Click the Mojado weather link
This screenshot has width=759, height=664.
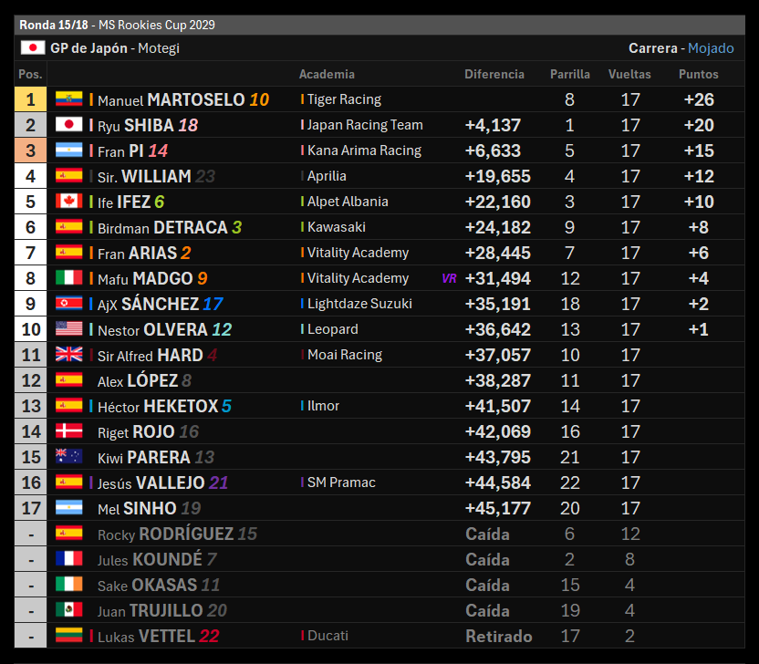click(x=711, y=48)
